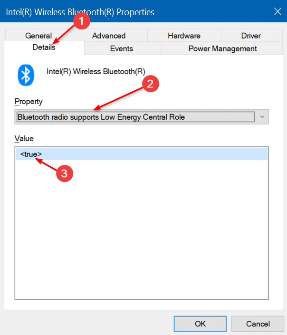Select the Details tab
287x335 pixels.
click(x=44, y=47)
